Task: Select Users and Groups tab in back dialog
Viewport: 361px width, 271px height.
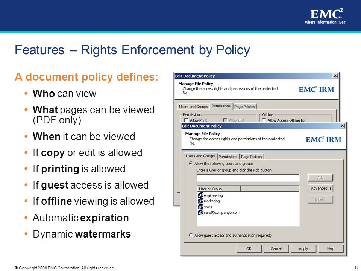Action: [193, 107]
